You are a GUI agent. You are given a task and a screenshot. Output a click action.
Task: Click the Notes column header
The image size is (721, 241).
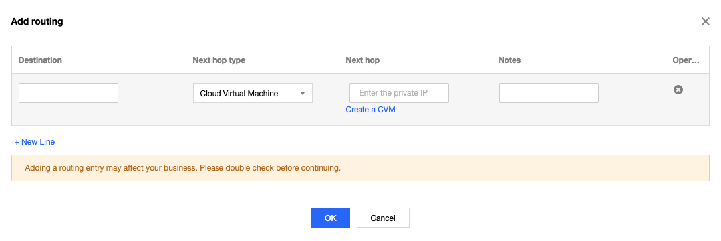509,60
